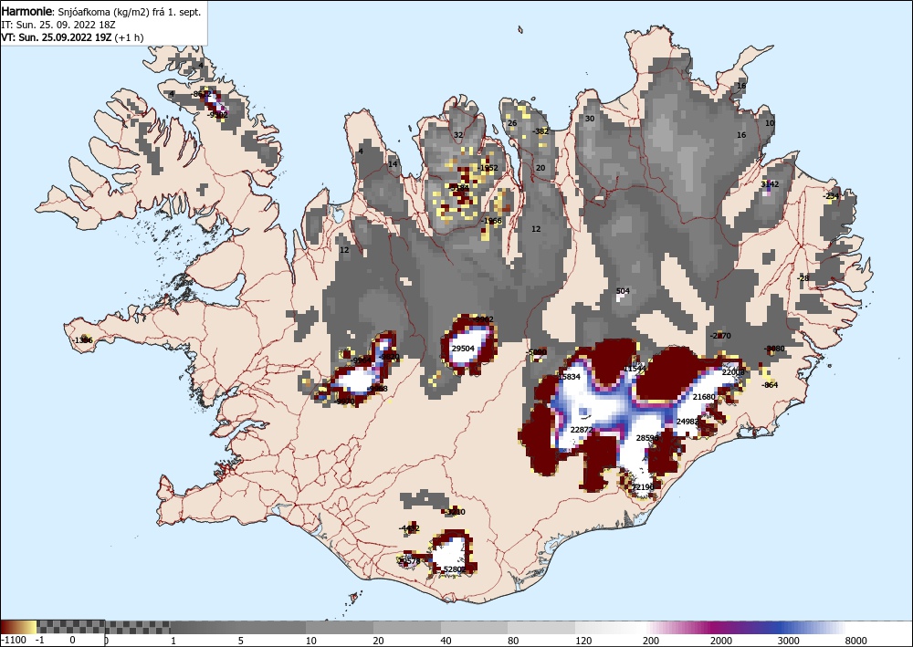This screenshot has width=913, height=647.
Task: Click the magenta legend color segment
Action: tap(713, 627)
